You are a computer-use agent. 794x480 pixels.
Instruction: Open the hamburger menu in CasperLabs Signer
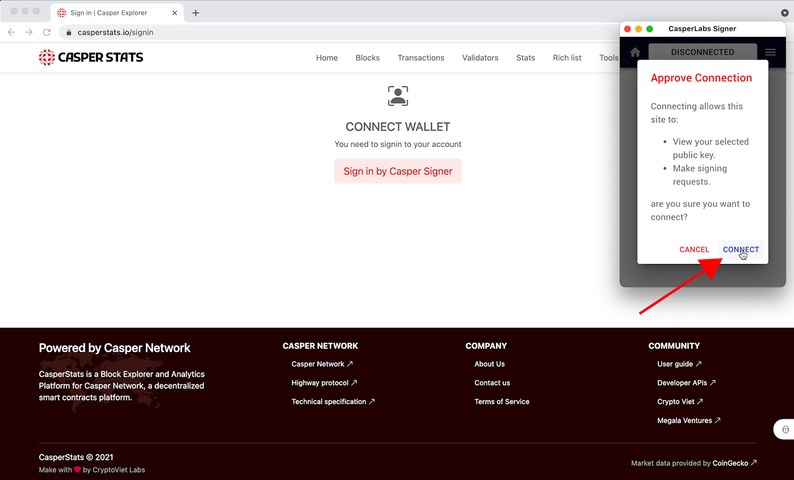point(770,52)
